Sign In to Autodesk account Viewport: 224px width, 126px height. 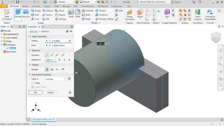pyautogui.click(x=176, y=2)
